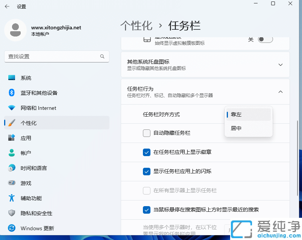Click account name www.xitongzhijia.net
This screenshot has height=240, width=302.
click(56, 27)
